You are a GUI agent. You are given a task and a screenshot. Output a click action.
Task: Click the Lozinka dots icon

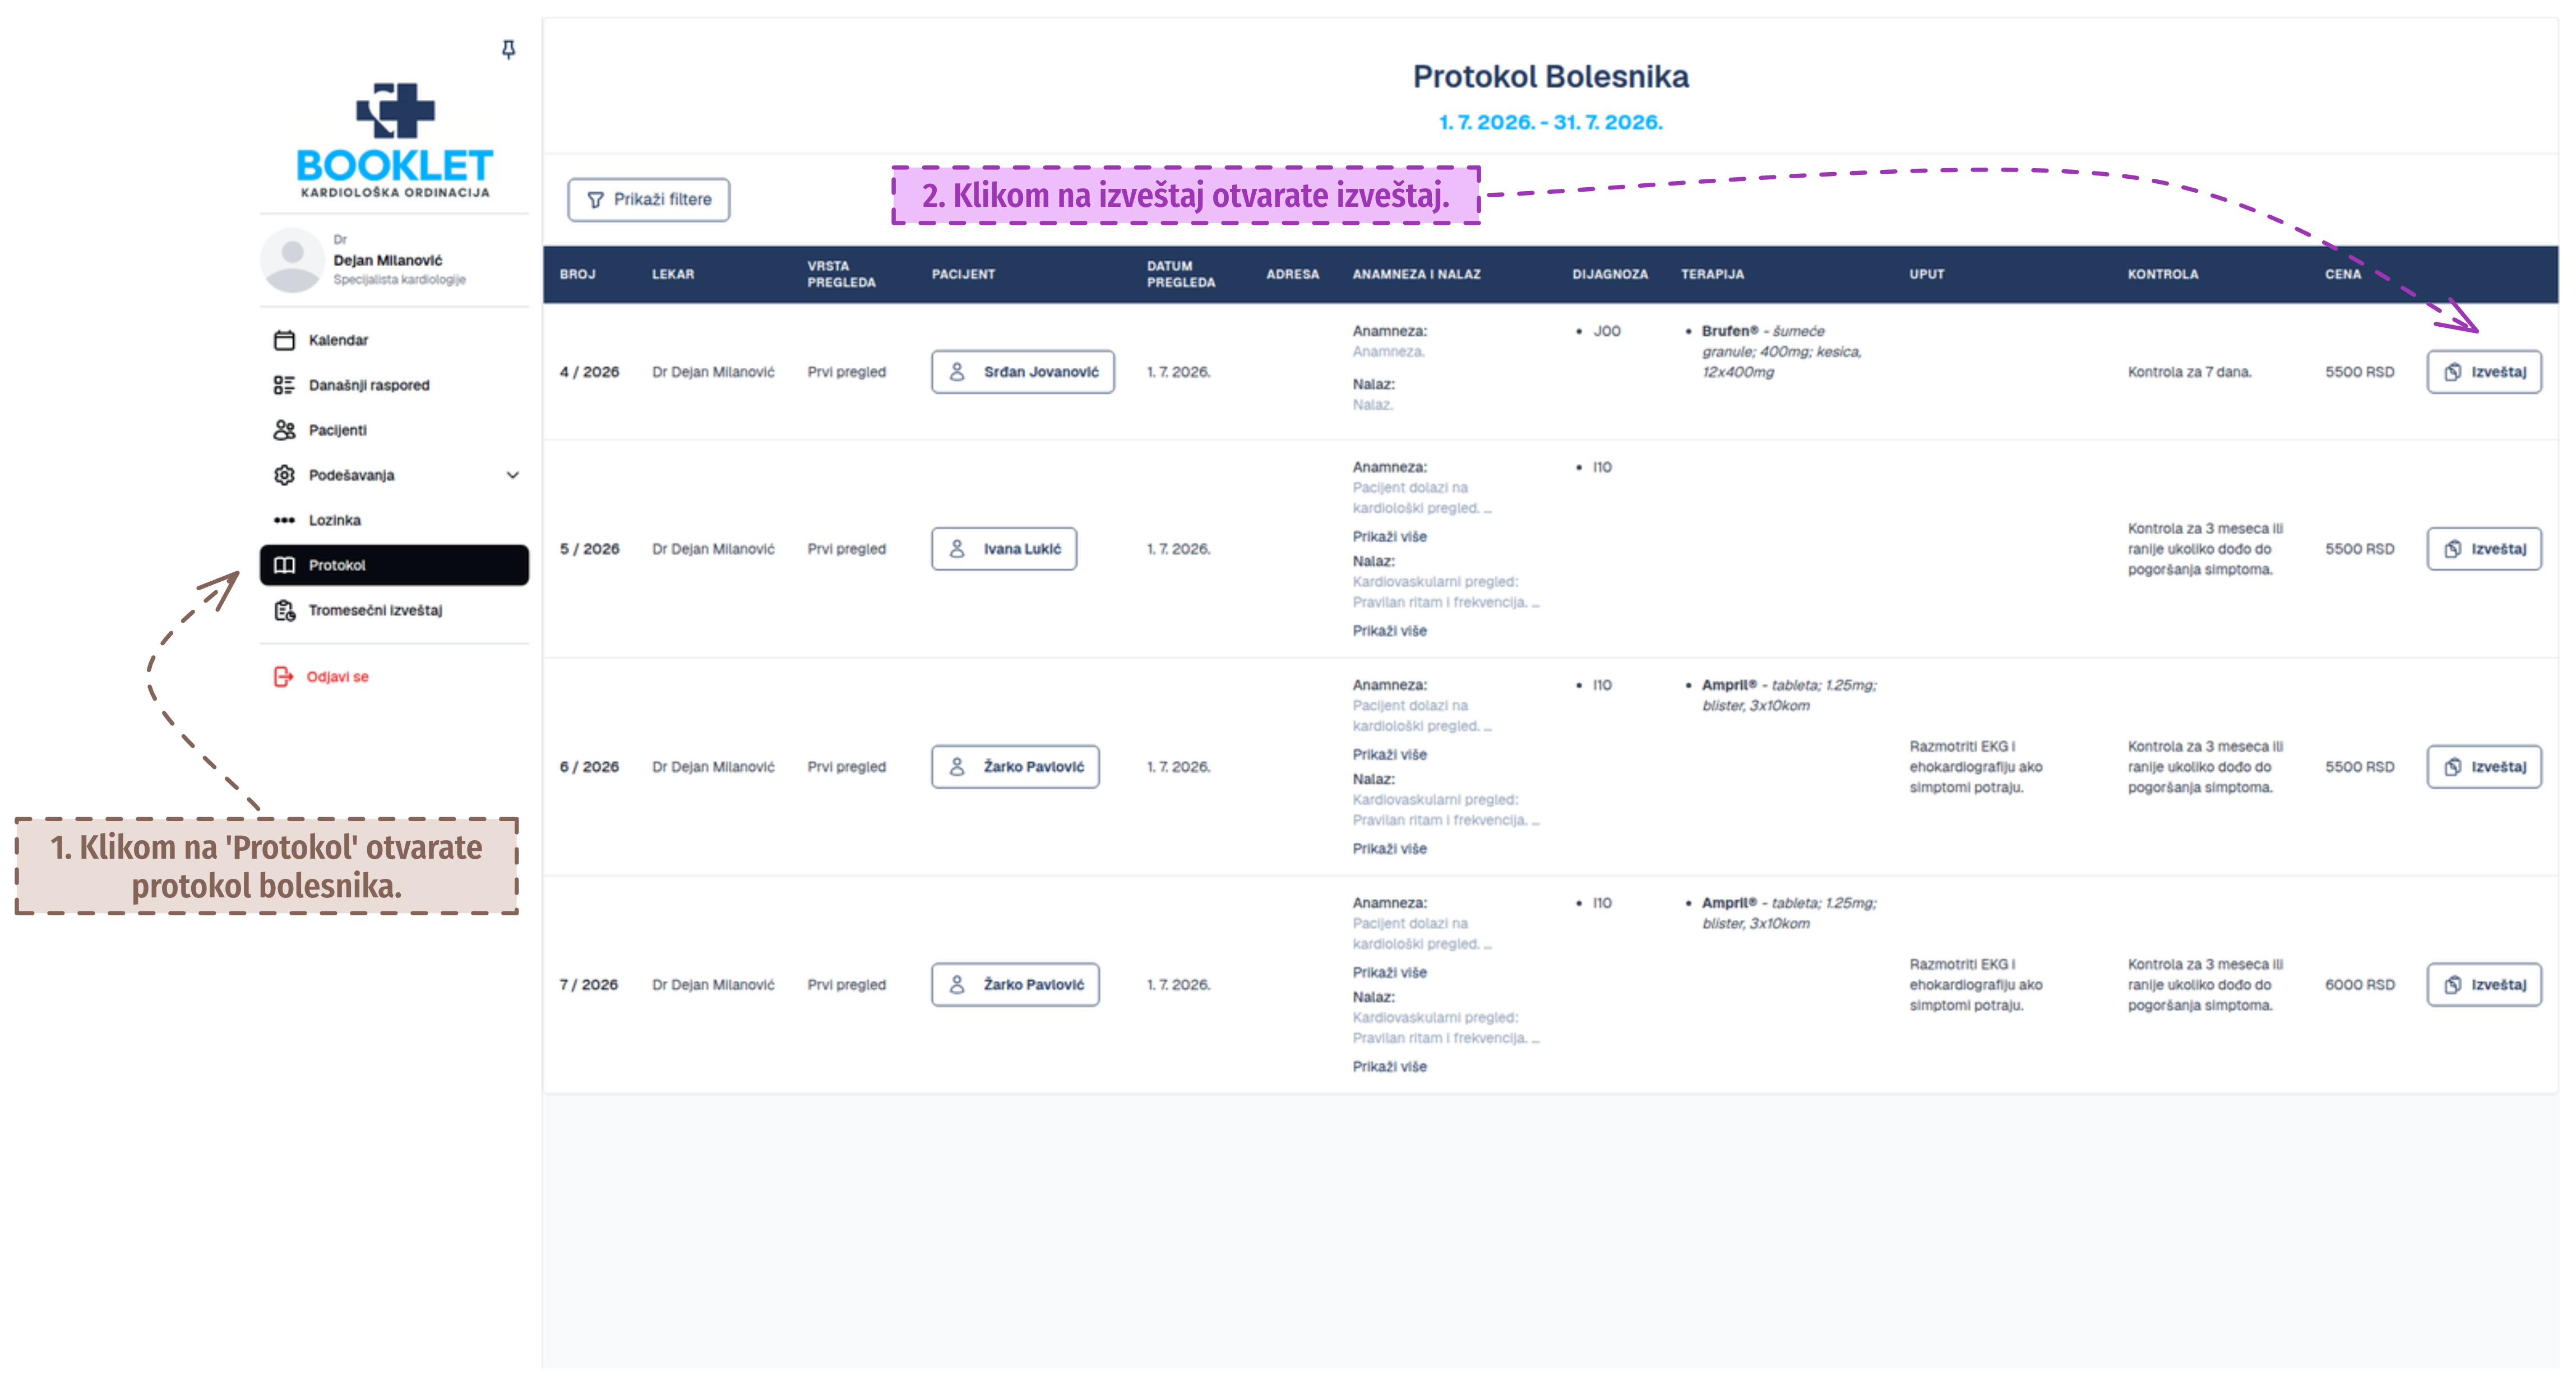(284, 520)
